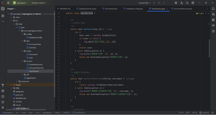
Task: Open the AI swirl icon in title bar
Action: tap(176, 3)
